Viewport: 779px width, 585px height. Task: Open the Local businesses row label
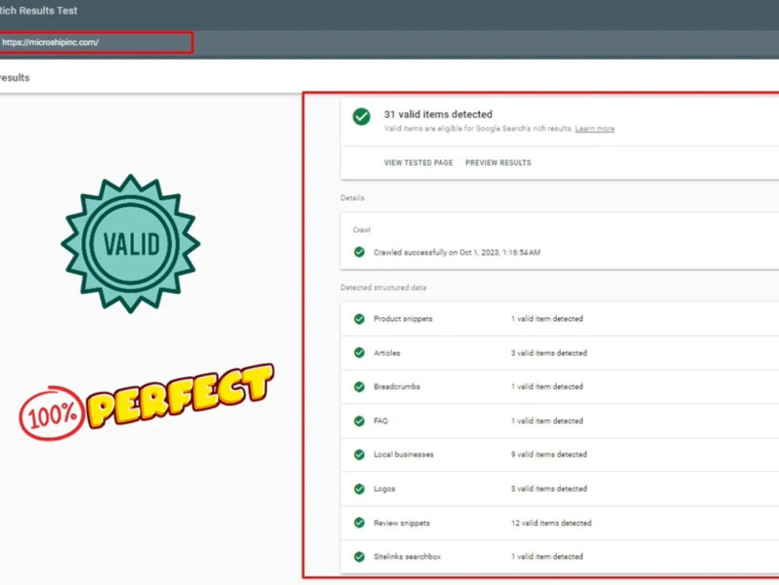(x=404, y=454)
